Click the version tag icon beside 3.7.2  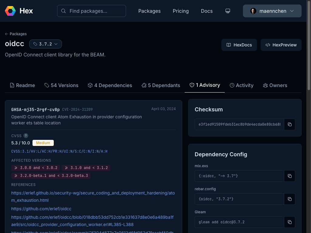(x=35, y=44)
